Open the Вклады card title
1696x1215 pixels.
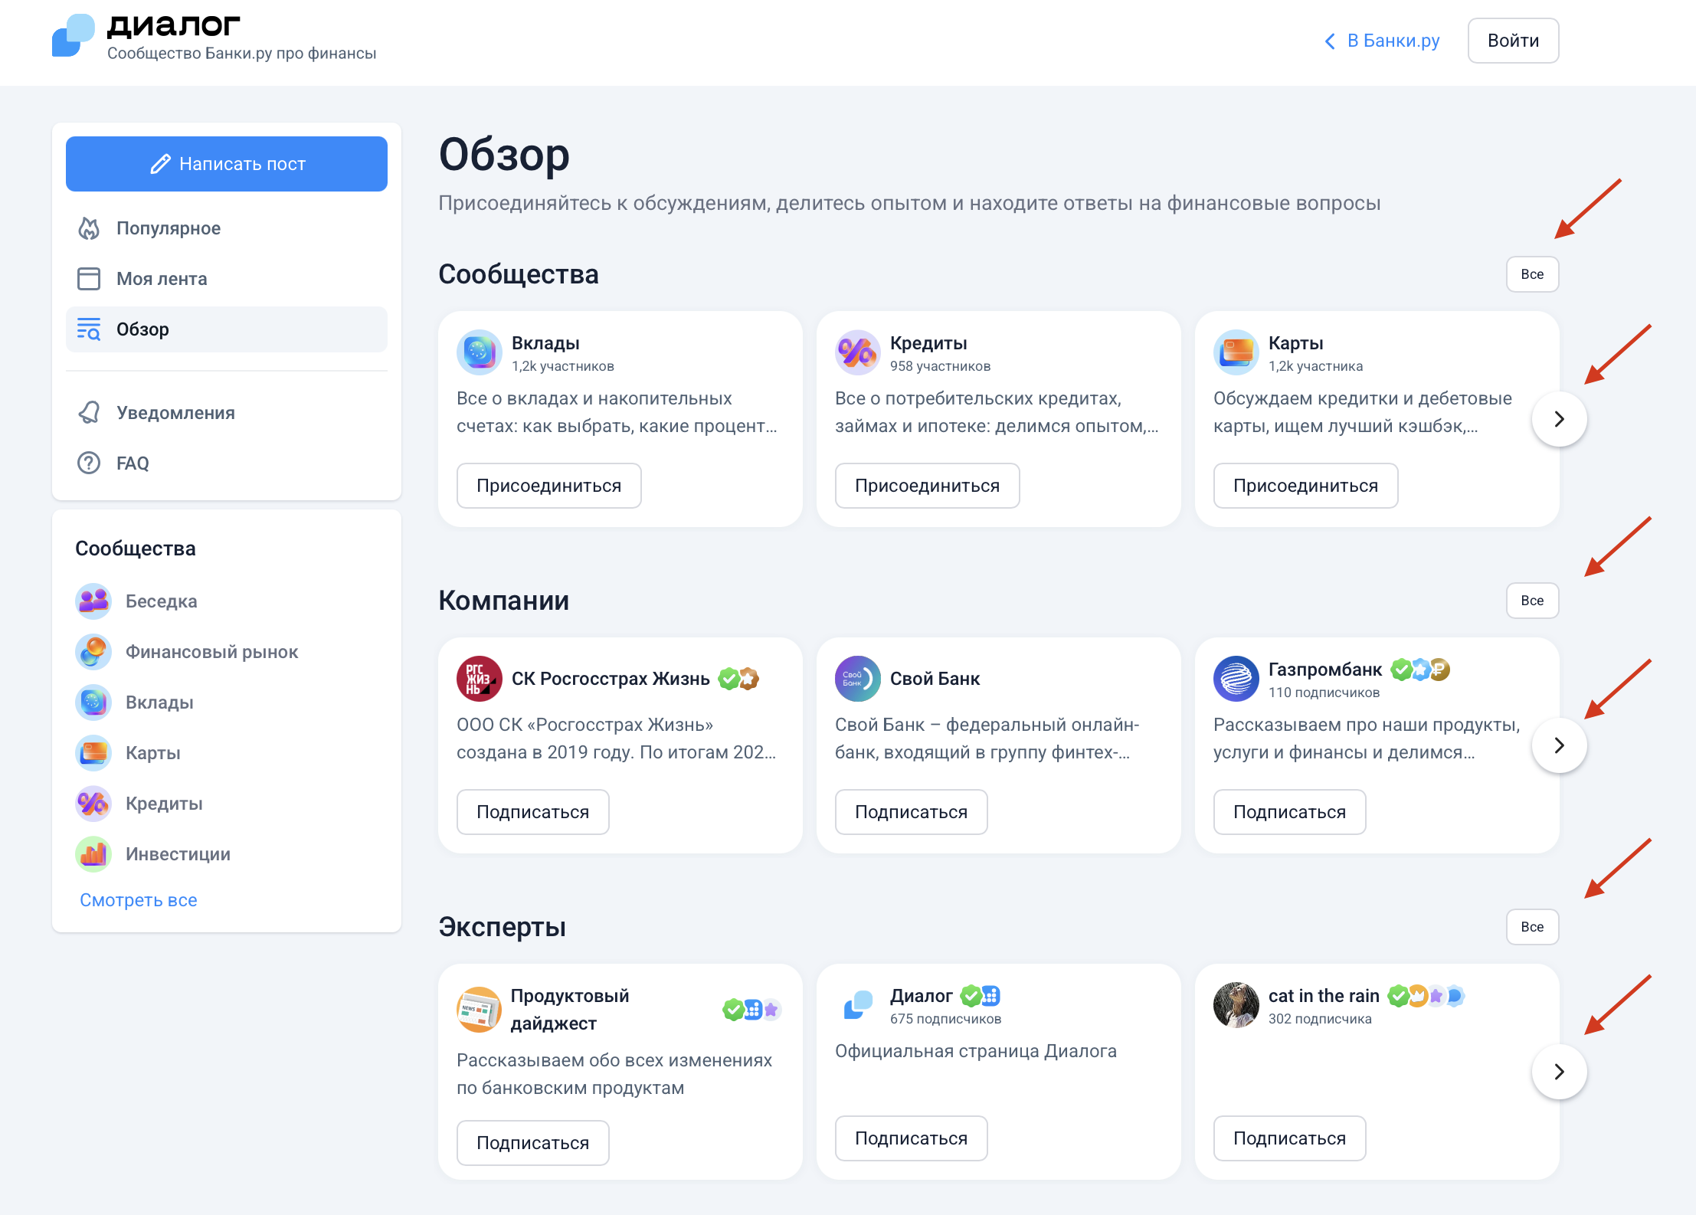coord(545,343)
